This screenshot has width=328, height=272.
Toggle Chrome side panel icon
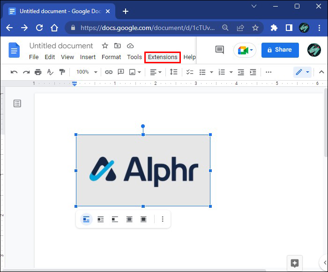pyautogui.click(x=289, y=28)
